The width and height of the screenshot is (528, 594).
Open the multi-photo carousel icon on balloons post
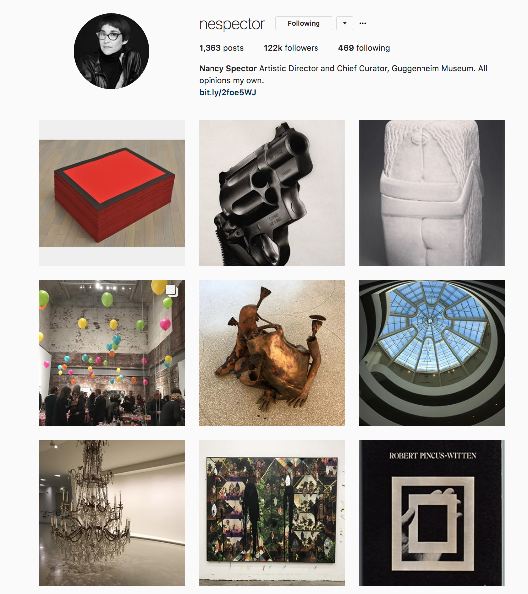pyautogui.click(x=172, y=291)
